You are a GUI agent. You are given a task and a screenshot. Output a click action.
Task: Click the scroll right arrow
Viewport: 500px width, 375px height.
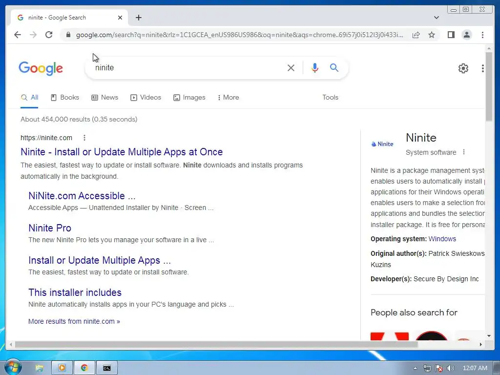point(481,344)
